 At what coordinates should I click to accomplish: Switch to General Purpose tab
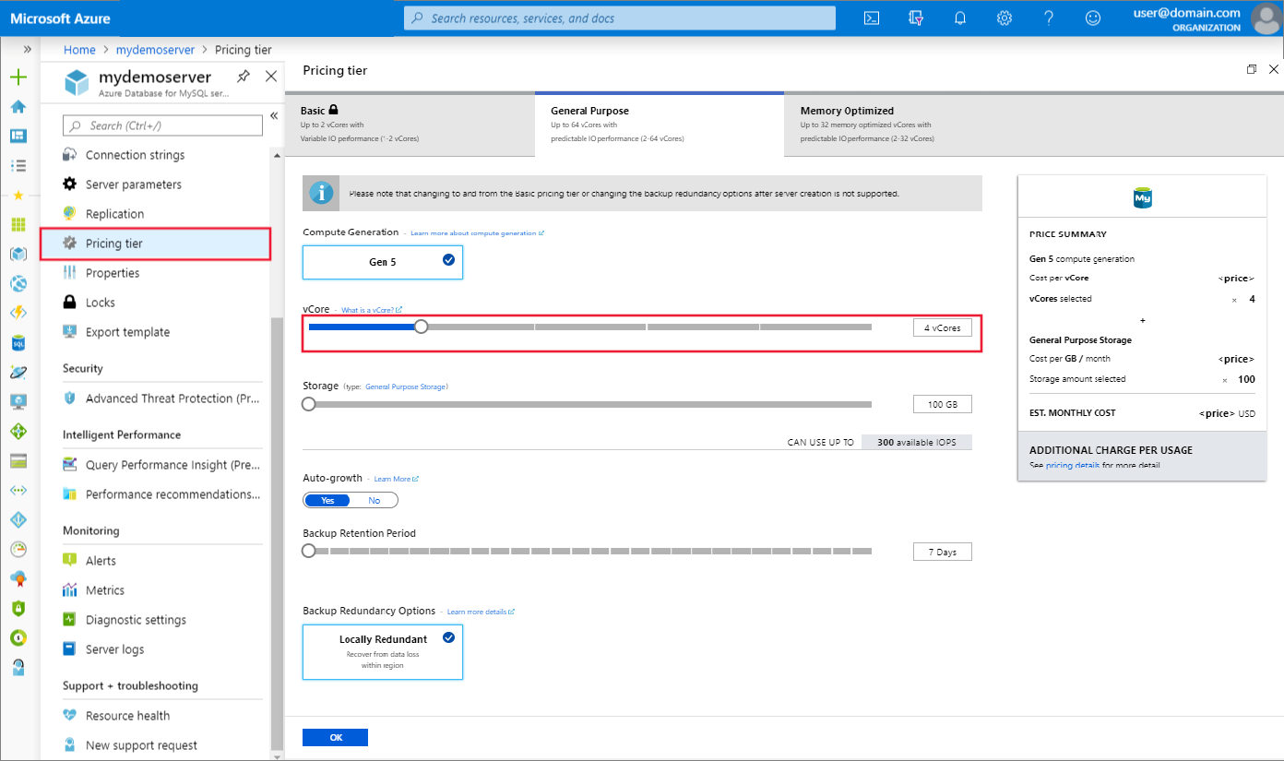pos(660,124)
